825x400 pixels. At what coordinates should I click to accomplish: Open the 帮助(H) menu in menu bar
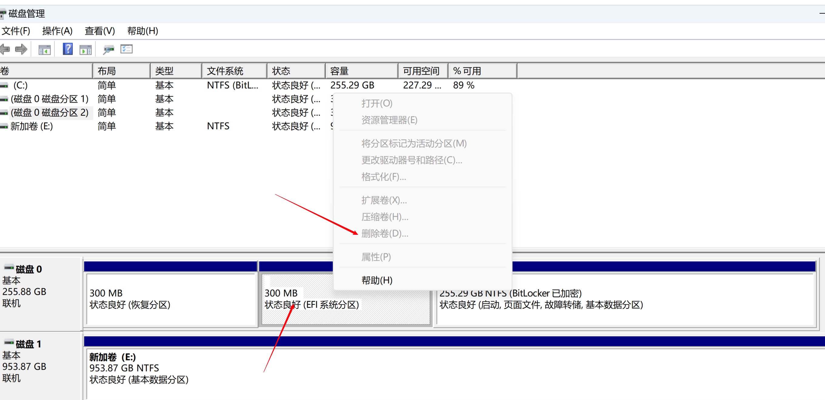tap(142, 31)
